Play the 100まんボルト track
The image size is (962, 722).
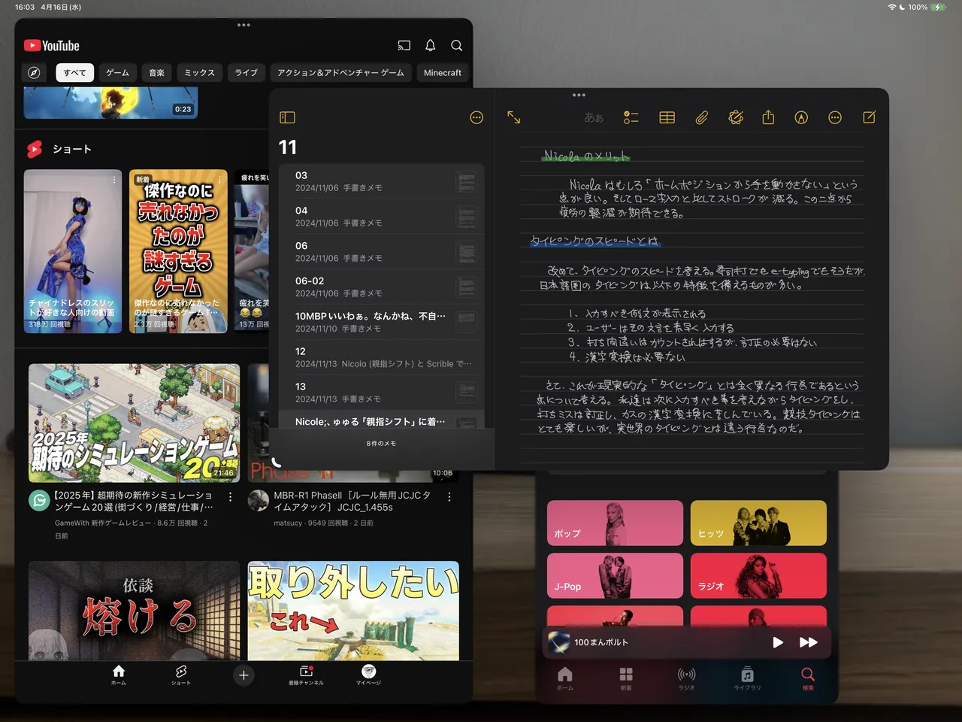pyautogui.click(x=778, y=642)
